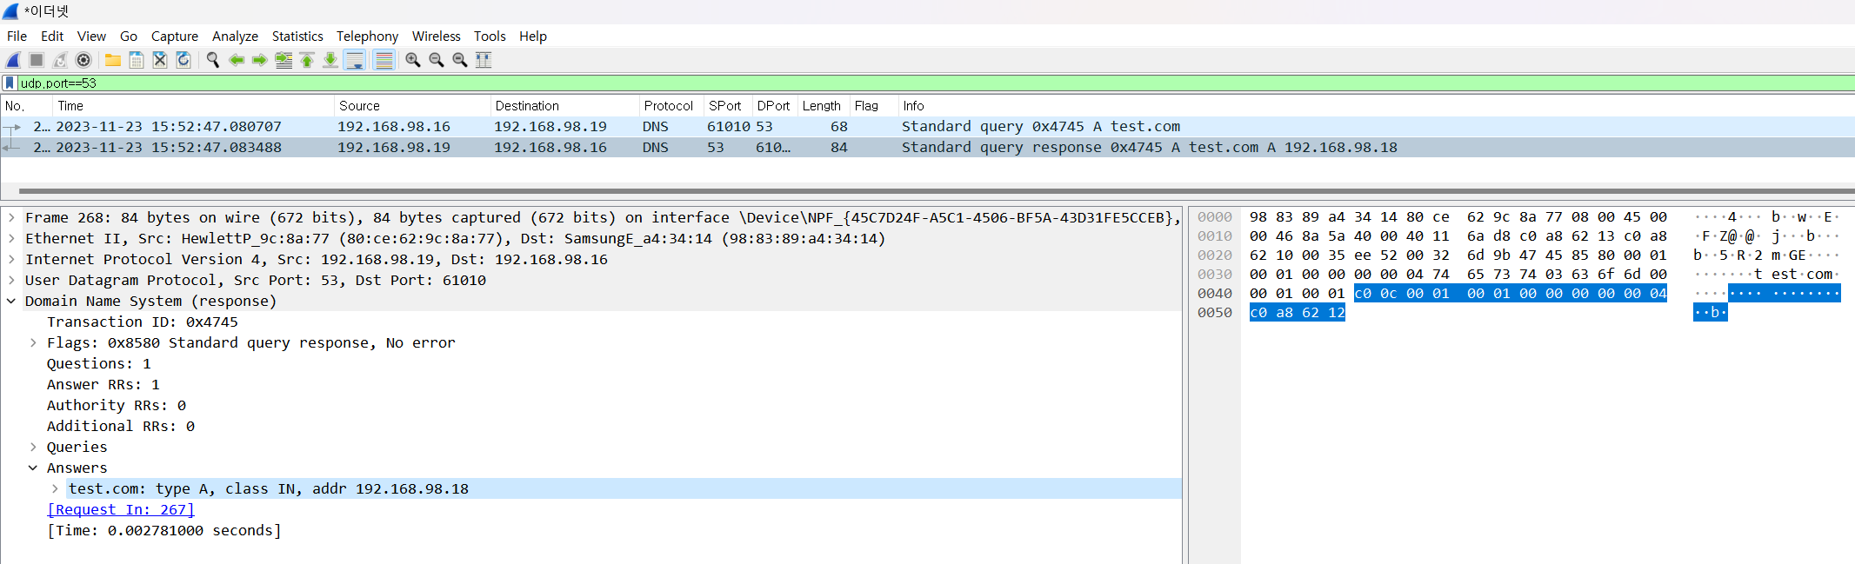Sort packets by Time column header
The height and width of the screenshot is (564, 1855).
tap(194, 106)
